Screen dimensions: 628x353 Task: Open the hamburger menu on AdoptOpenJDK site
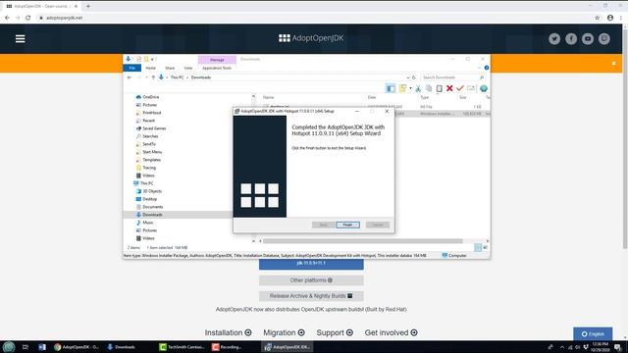20,39
